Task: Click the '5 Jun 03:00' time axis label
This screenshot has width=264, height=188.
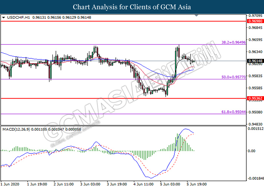Action: pos(170,184)
